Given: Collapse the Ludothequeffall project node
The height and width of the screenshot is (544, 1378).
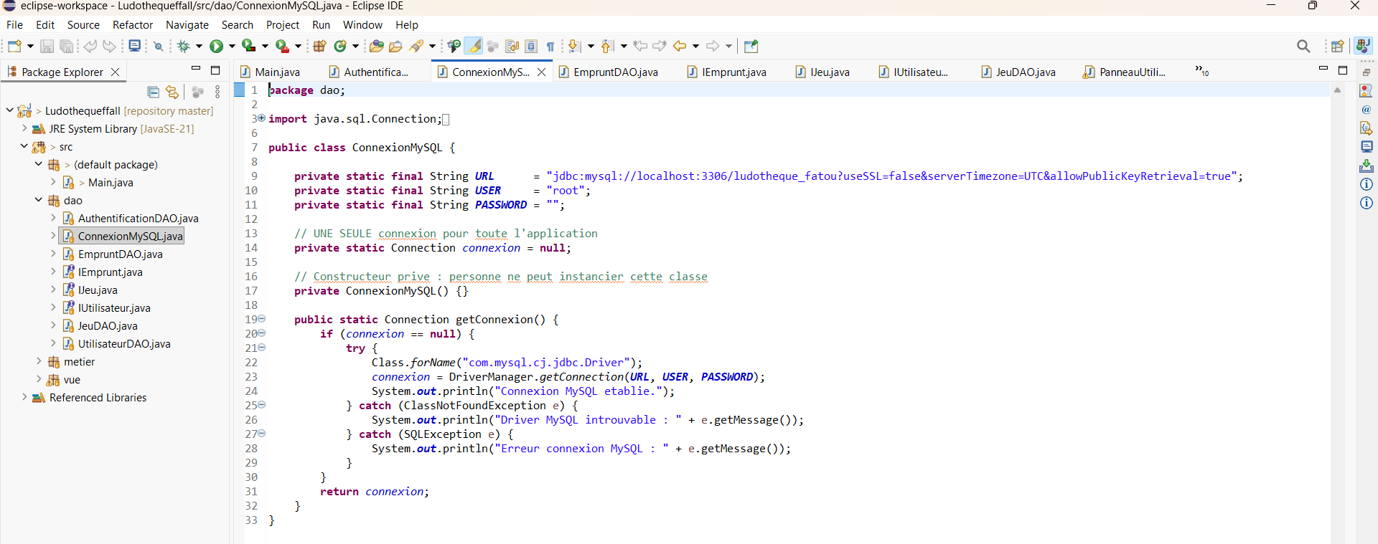Looking at the screenshot, I should [10, 110].
